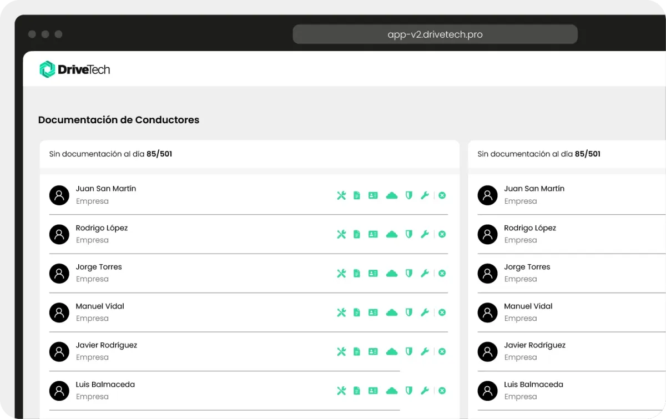The height and width of the screenshot is (419, 666).
Task: Click the DriveTech logo in the header
Action: pyautogui.click(x=75, y=69)
